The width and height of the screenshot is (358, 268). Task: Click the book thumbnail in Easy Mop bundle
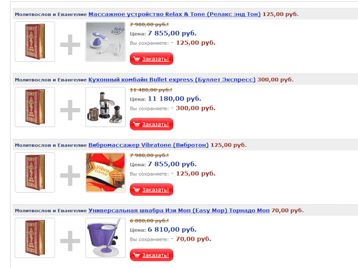tap(35, 238)
